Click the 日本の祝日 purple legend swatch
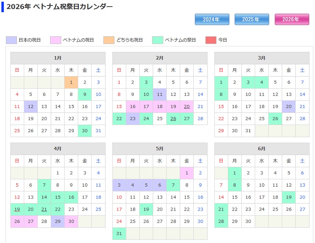This screenshot has height=243, width=315. (11, 40)
